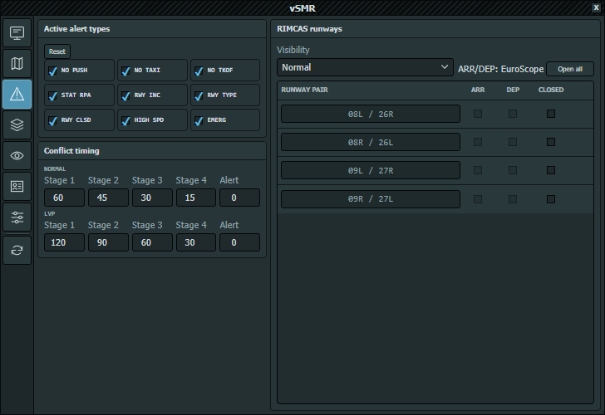Check DEP for runway 09R / 27L
The image size is (605, 415).
pos(513,199)
